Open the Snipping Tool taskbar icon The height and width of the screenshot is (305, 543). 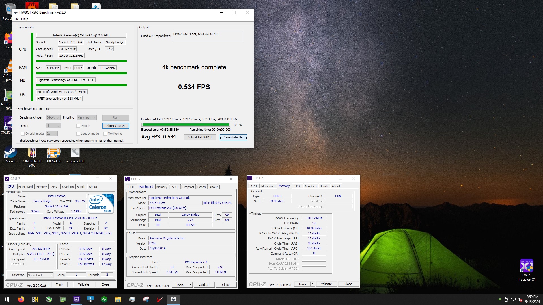pos(146,299)
